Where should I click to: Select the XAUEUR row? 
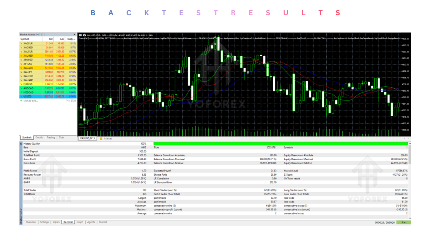[x=48, y=52]
